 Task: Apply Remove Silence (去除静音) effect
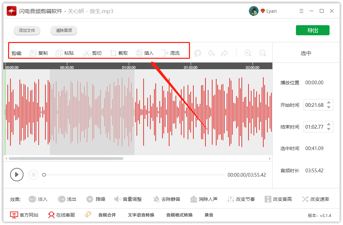[166, 199]
